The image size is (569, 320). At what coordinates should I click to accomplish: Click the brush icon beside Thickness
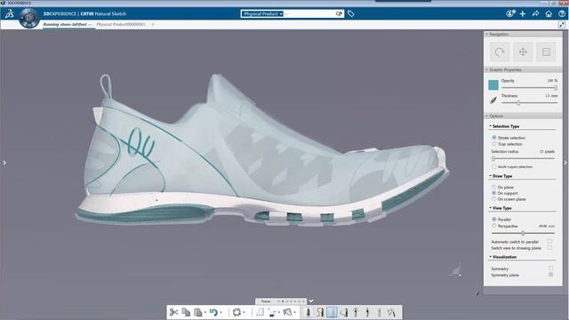(x=493, y=100)
